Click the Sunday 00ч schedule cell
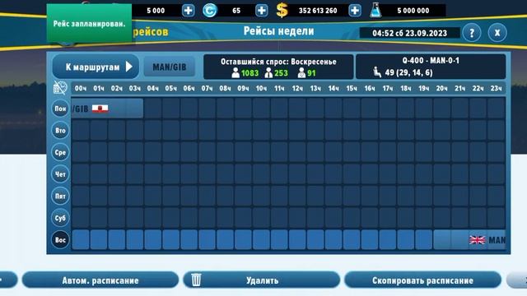Image resolution: width=527 pixels, height=296 pixels. (81, 240)
